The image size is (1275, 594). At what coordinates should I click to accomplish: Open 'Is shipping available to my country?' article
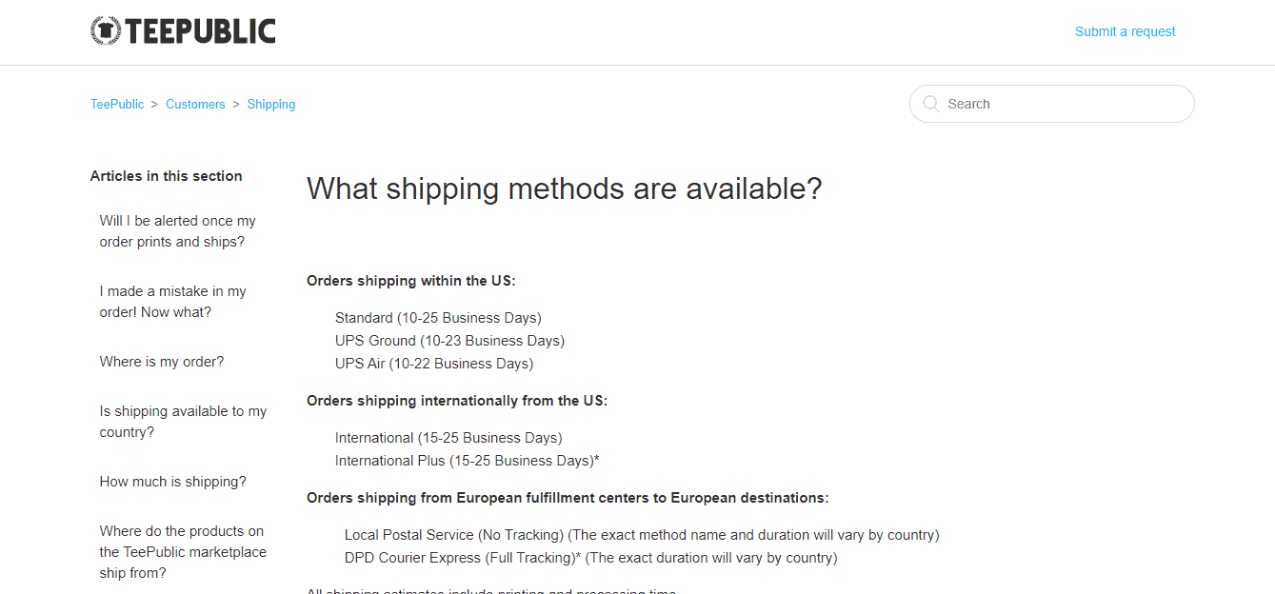tap(184, 422)
